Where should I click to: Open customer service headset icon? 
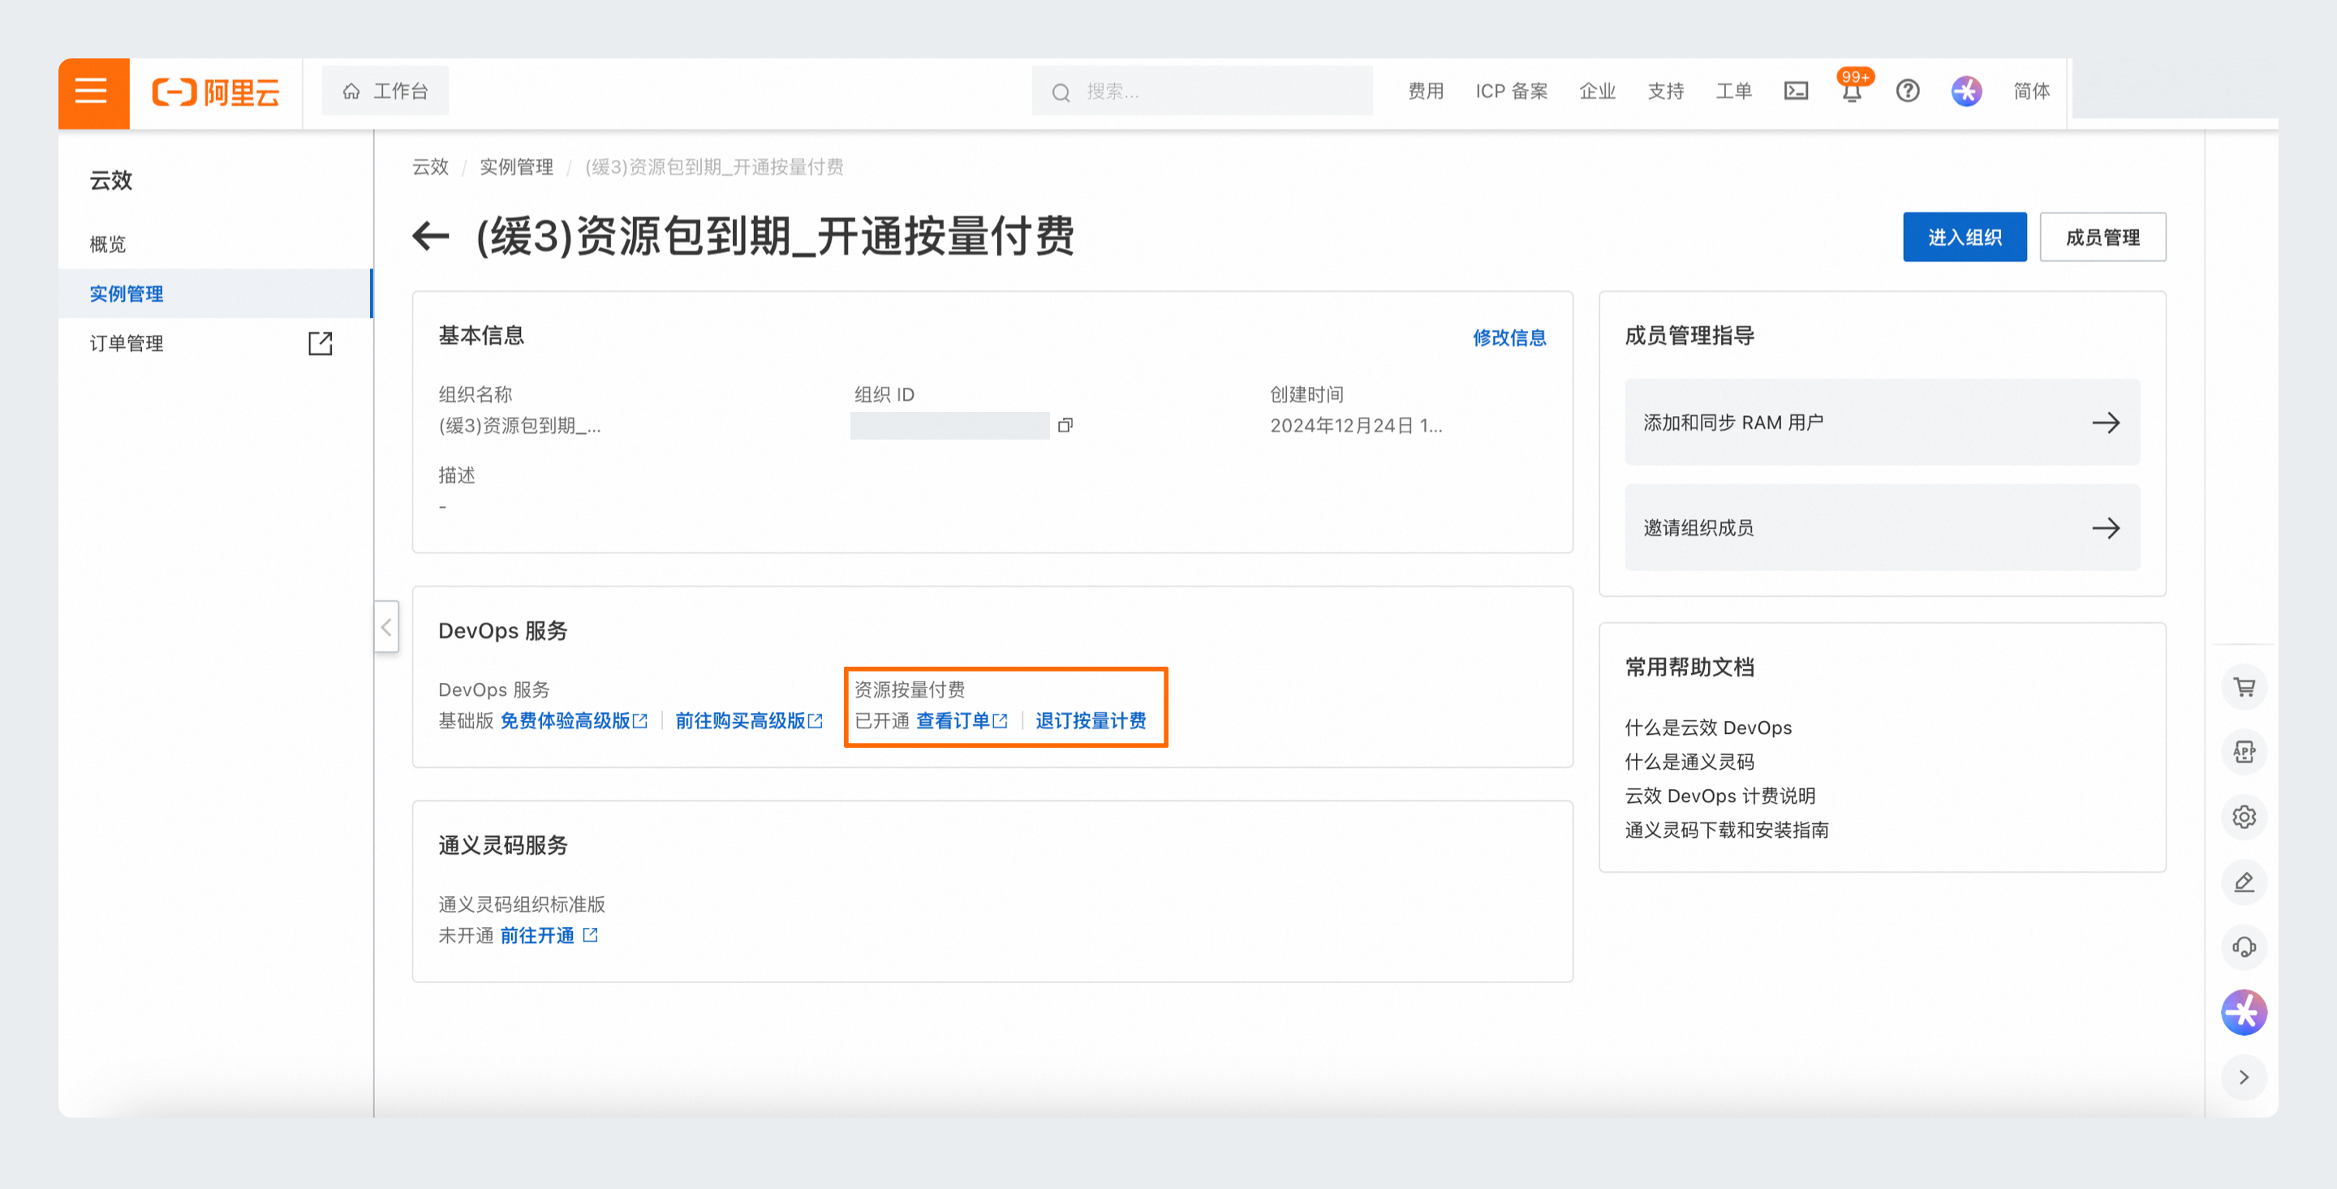coord(2244,946)
